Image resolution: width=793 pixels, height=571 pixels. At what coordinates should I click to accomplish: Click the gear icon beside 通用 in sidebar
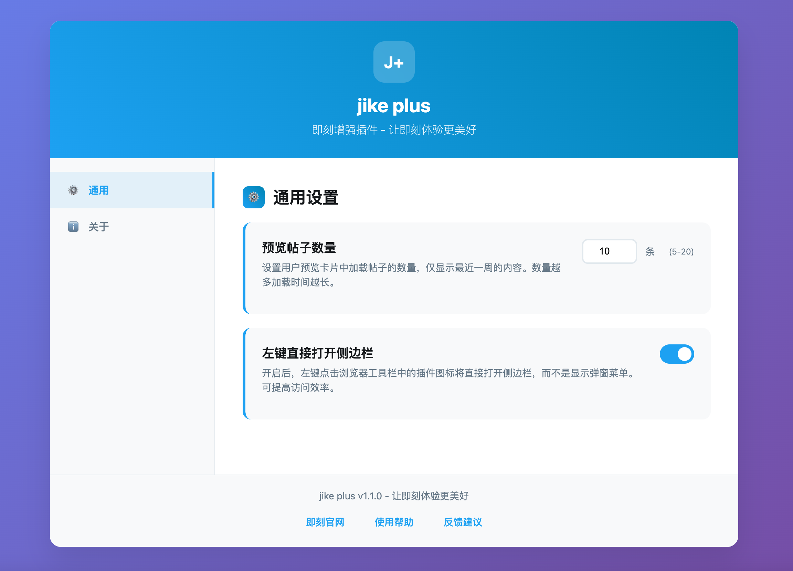click(73, 190)
